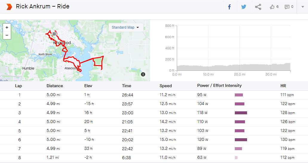Screen dimensions: 308x163
Task: Share the ride on Twitter
Action: click(x=244, y=7)
